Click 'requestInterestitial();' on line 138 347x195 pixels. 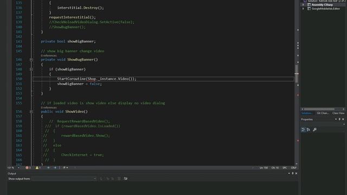click(x=72, y=17)
